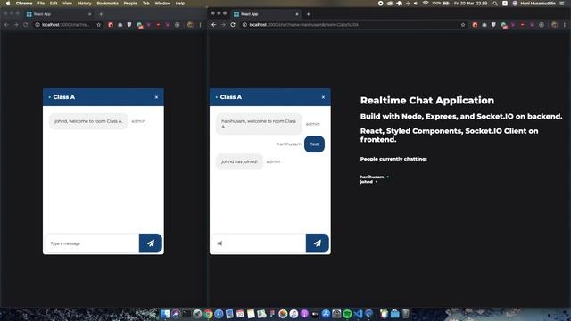Open the History menu

click(84, 4)
